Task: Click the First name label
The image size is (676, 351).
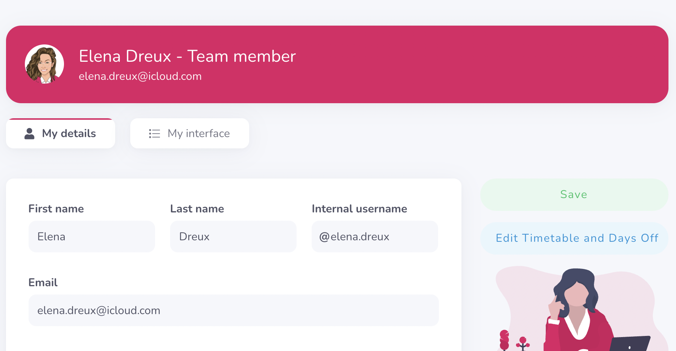Action: (x=56, y=209)
